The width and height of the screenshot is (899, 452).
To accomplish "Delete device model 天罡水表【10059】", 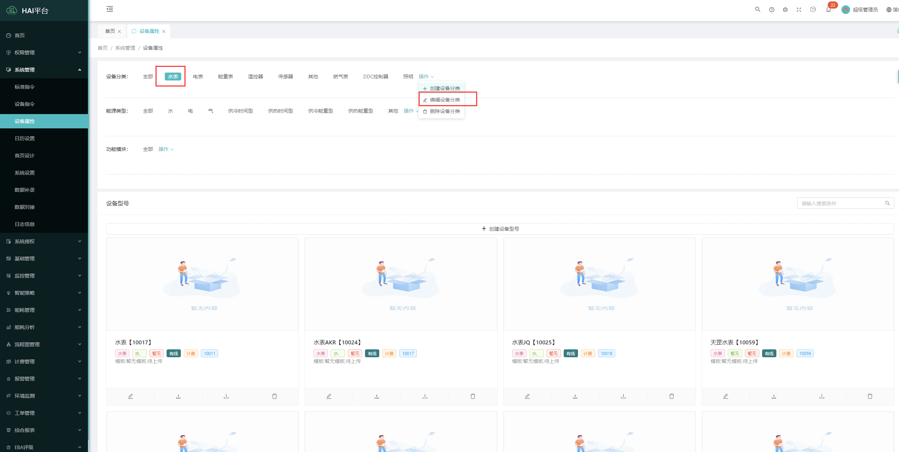I will 870,396.
